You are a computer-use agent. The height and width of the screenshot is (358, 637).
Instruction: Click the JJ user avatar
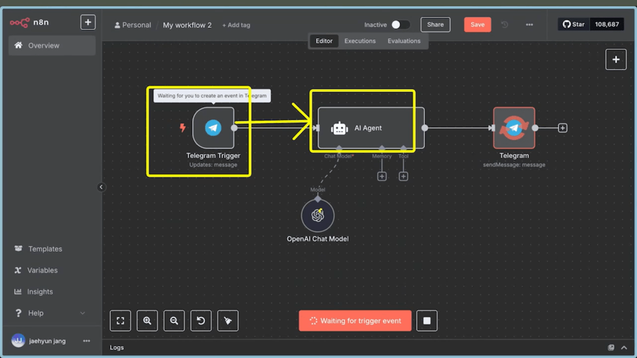pos(19,341)
